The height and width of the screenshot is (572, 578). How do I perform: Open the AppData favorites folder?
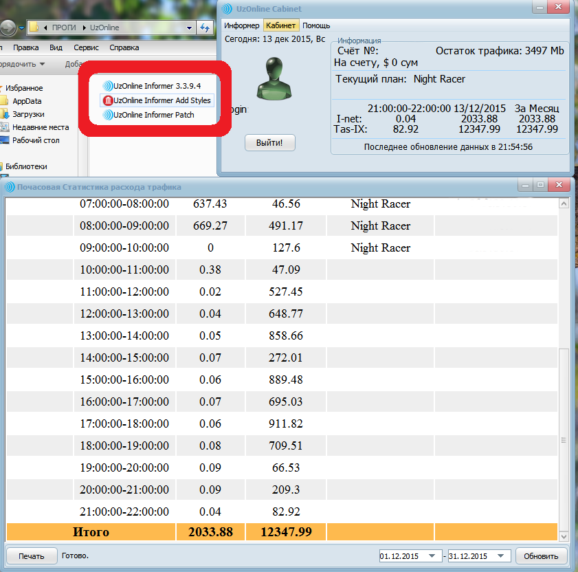27,101
